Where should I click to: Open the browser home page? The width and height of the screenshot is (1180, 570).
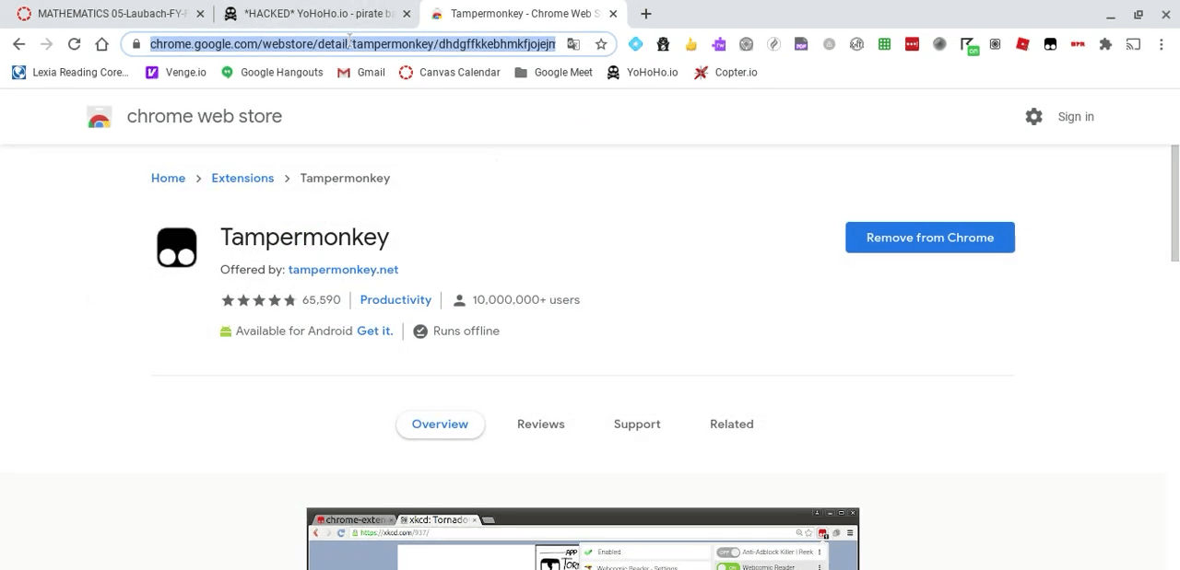click(x=101, y=44)
